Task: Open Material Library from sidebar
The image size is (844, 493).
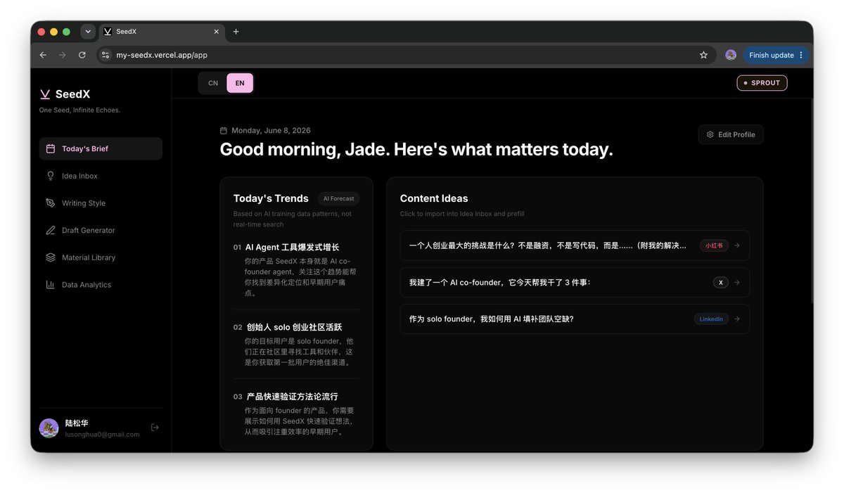Action: [x=101, y=257]
